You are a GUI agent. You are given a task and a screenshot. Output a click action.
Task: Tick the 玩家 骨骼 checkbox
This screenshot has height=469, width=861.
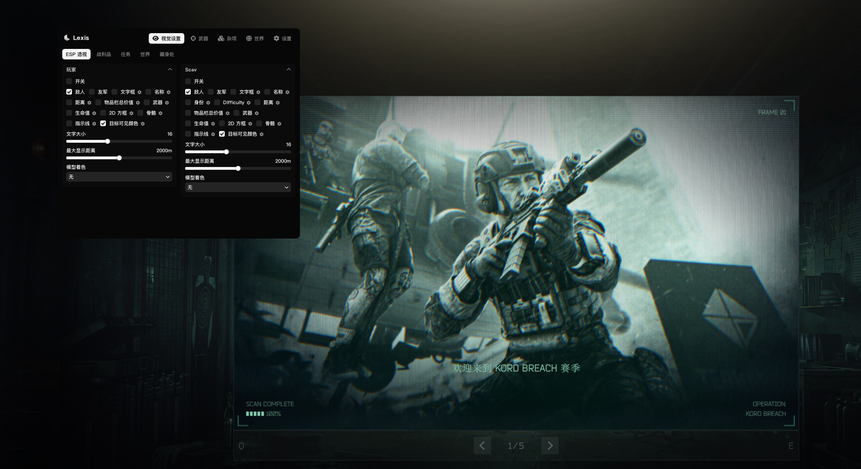(x=140, y=113)
